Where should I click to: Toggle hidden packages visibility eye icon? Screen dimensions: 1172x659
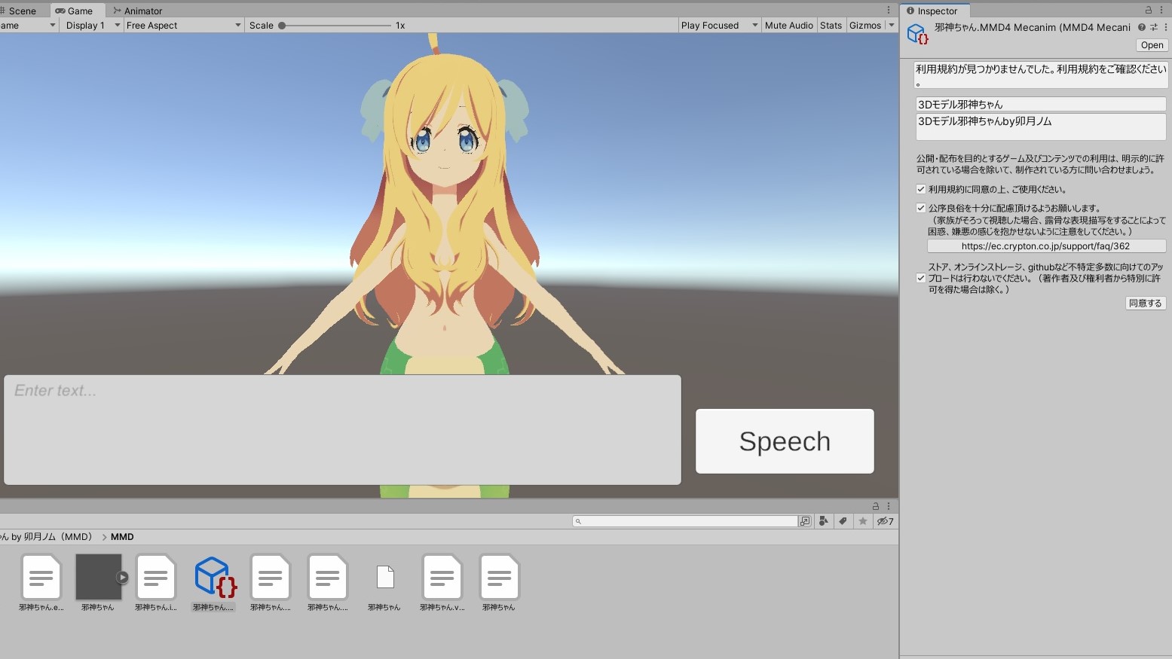point(885,521)
